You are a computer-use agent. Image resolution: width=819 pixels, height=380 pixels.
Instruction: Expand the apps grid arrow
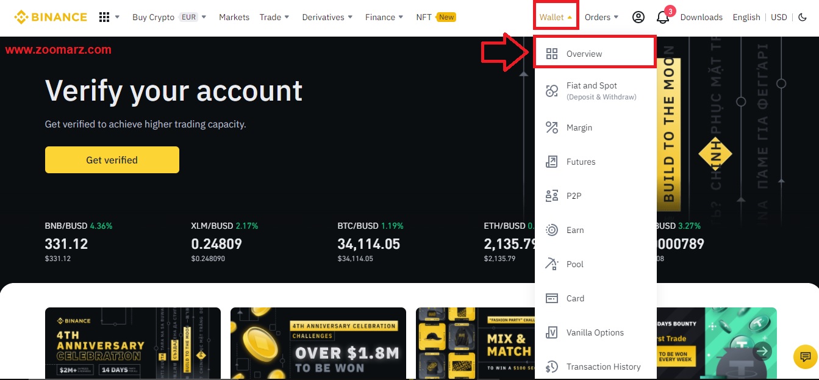click(x=117, y=17)
